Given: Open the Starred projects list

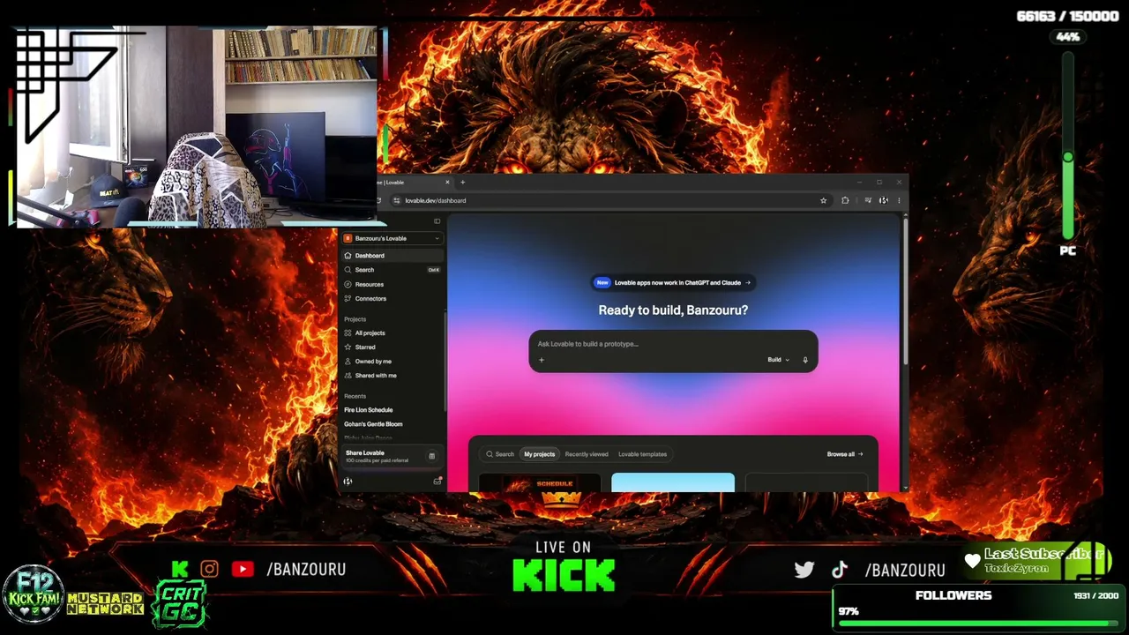Looking at the screenshot, I should tap(392, 347).
